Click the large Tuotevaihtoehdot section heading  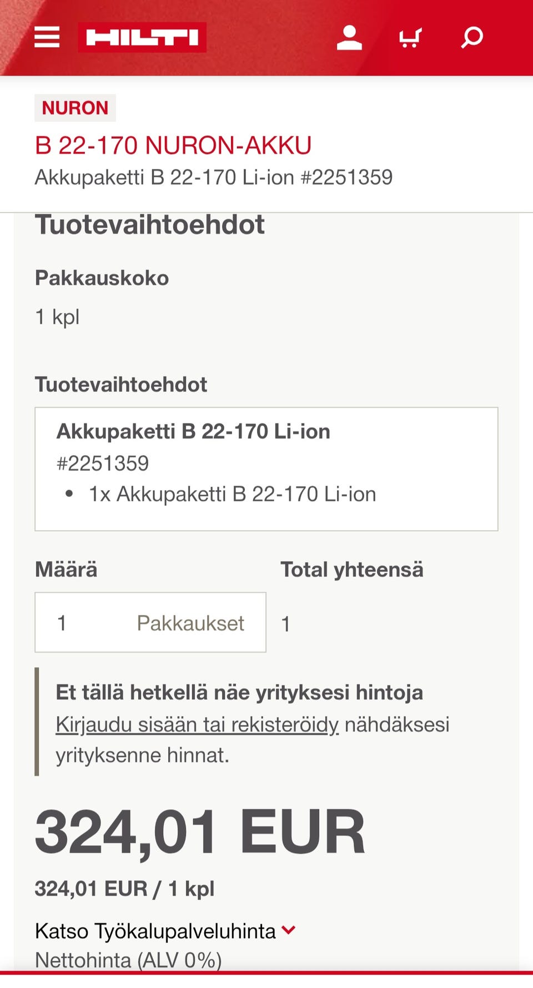pos(150,225)
